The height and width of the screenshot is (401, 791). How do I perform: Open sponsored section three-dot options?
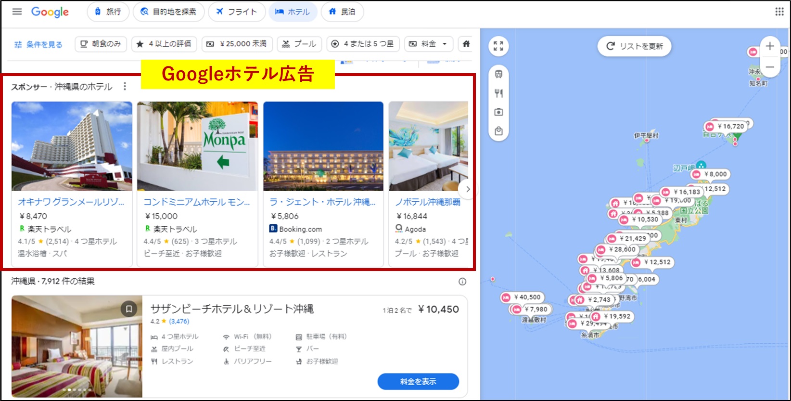pyautogui.click(x=125, y=86)
